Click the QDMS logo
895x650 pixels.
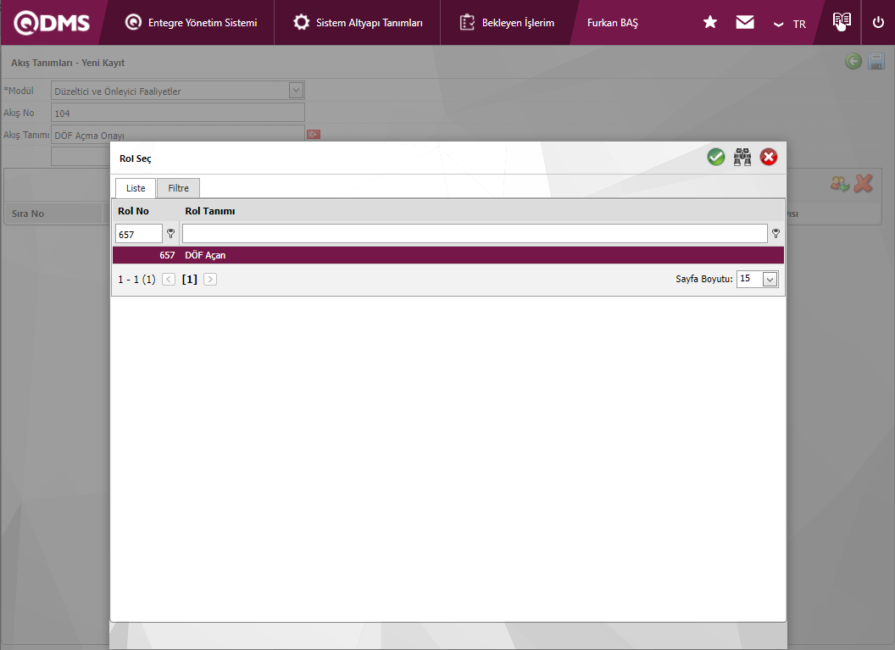pos(52,23)
